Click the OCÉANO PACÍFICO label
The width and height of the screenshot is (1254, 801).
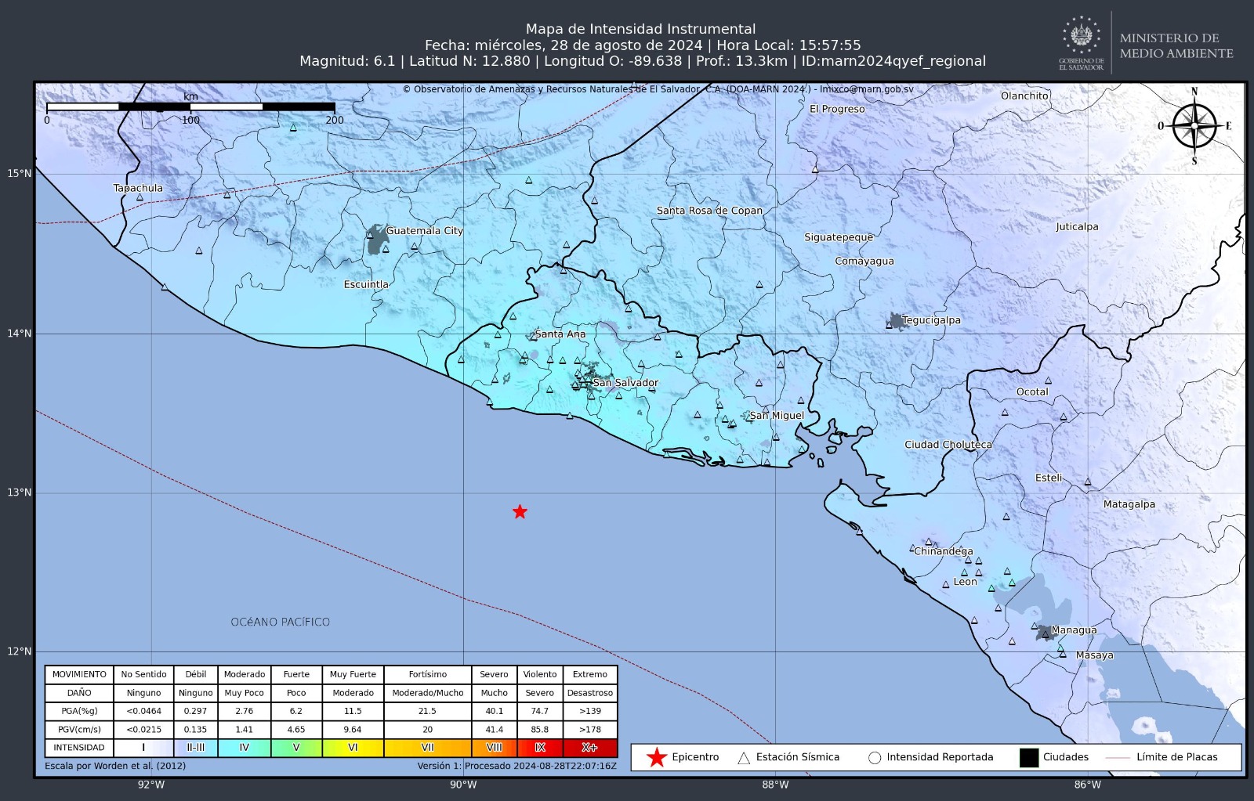tap(280, 622)
